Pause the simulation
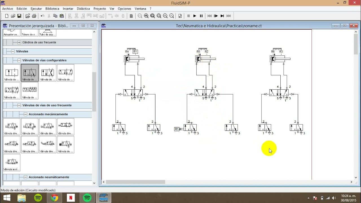 click(x=201, y=16)
